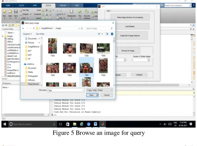Open the dropdown arrow next to Open

98,95
